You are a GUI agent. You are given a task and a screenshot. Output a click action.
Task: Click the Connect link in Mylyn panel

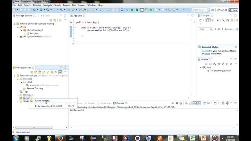tap(206, 51)
